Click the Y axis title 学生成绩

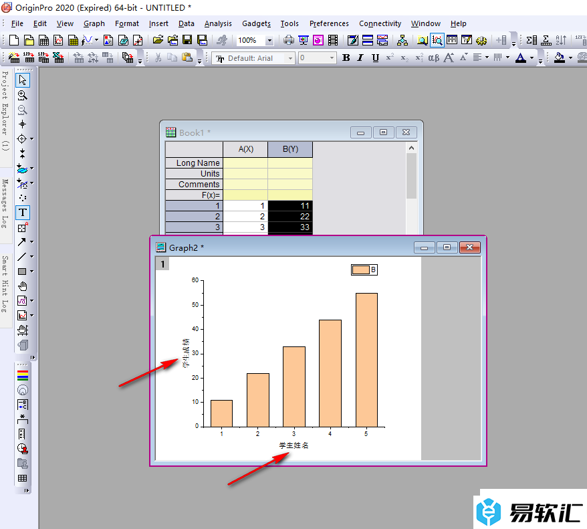click(186, 353)
